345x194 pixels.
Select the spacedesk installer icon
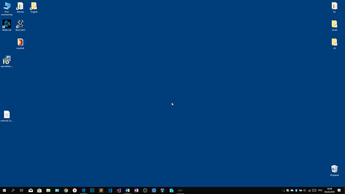(x=6, y=61)
